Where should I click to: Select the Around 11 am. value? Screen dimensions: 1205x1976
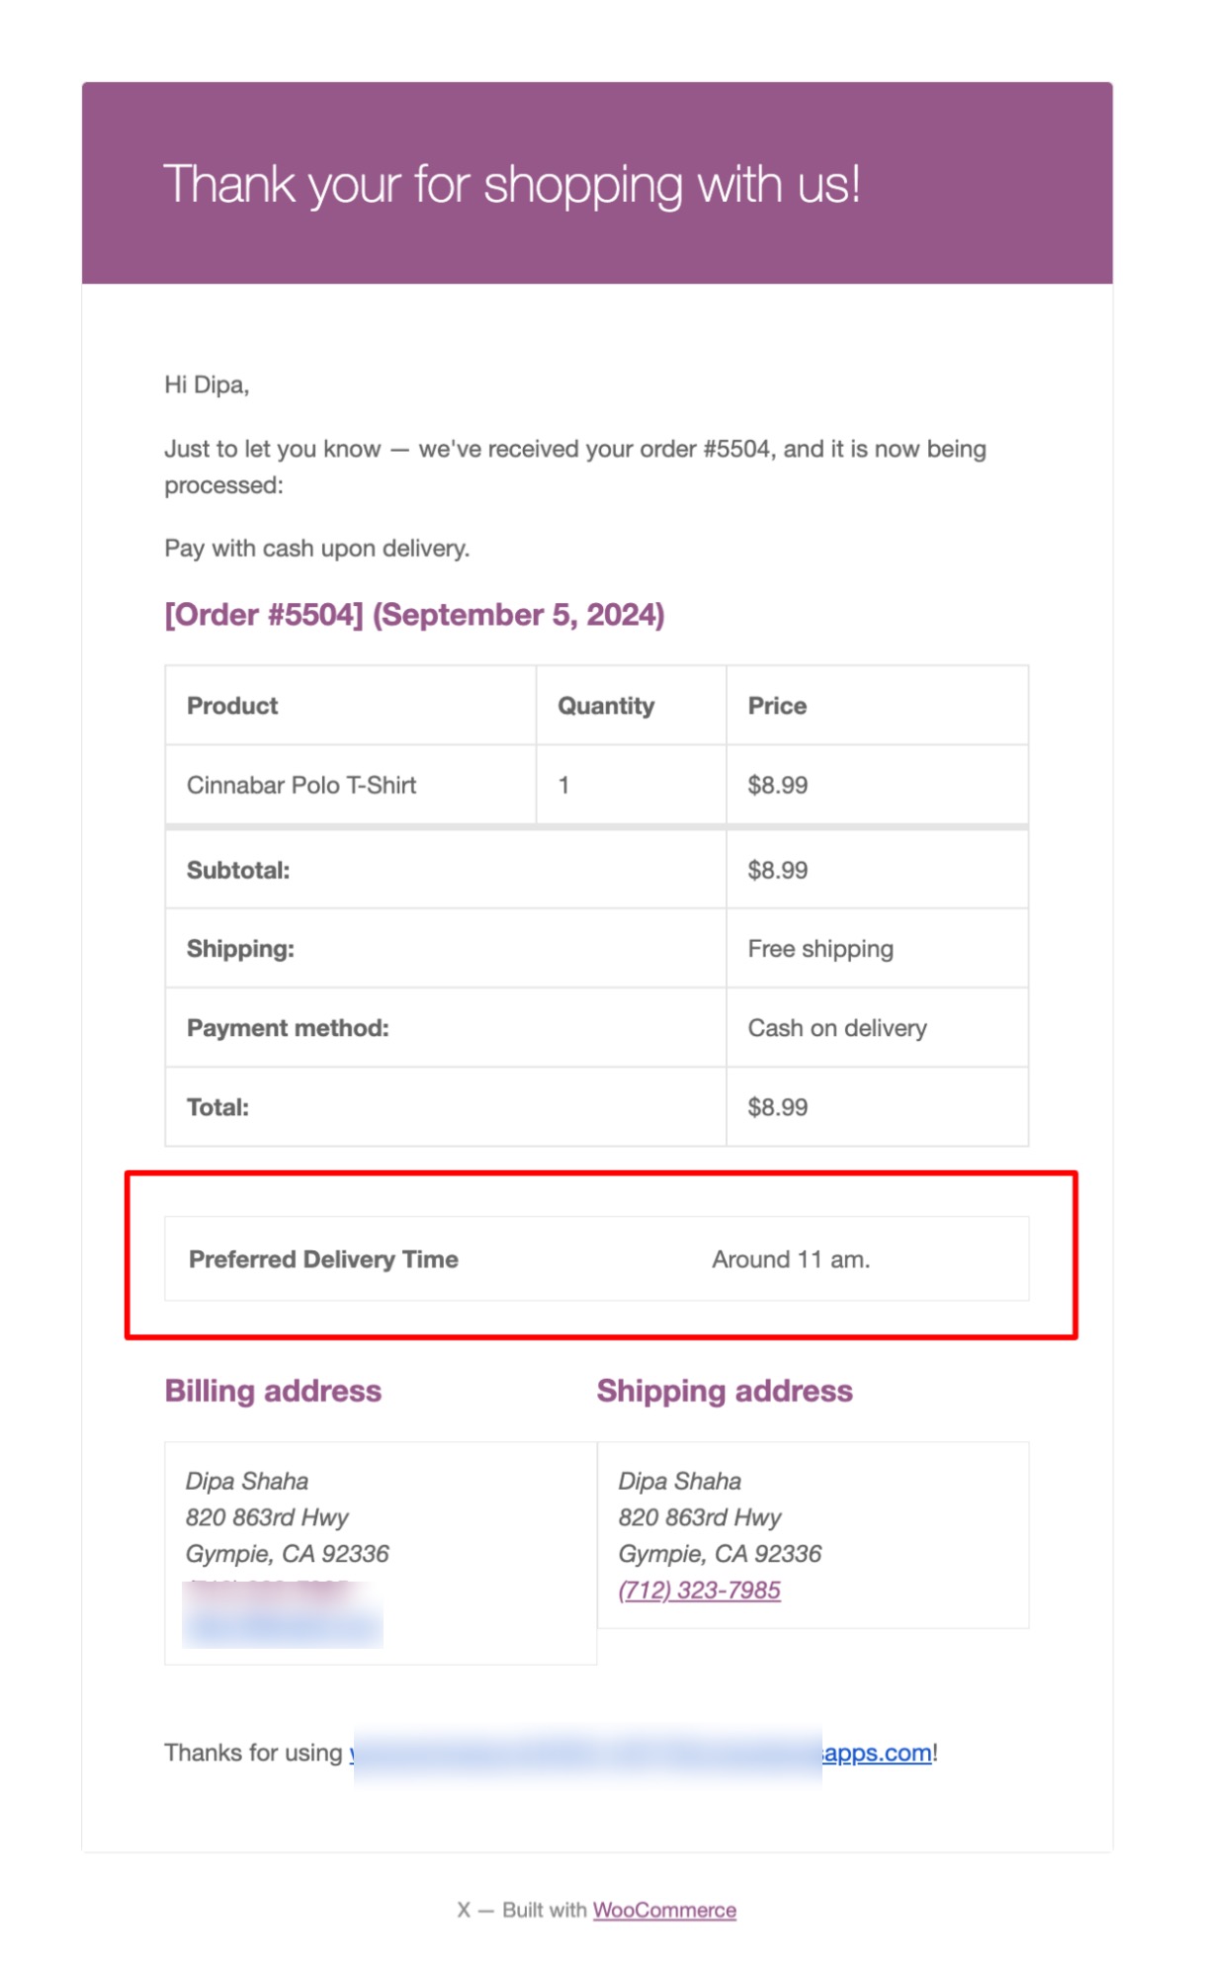tap(791, 1259)
